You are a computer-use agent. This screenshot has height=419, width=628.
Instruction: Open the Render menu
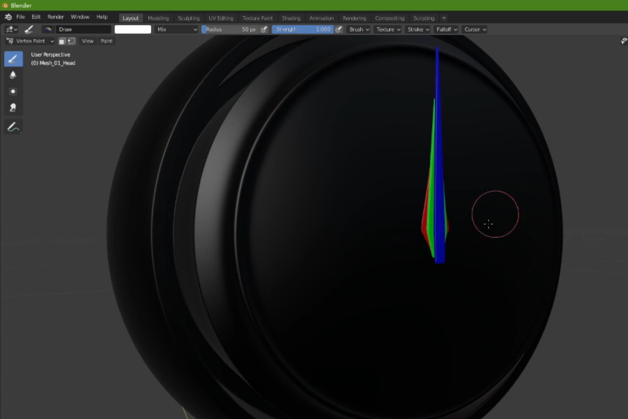pyautogui.click(x=55, y=17)
